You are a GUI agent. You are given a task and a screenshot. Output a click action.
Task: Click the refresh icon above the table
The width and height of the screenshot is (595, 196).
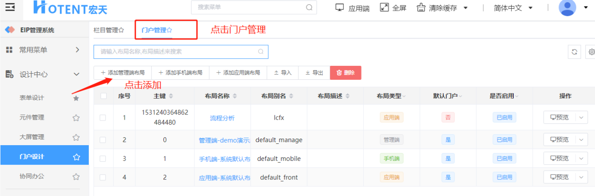pyautogui.click(x=574, y=52)
